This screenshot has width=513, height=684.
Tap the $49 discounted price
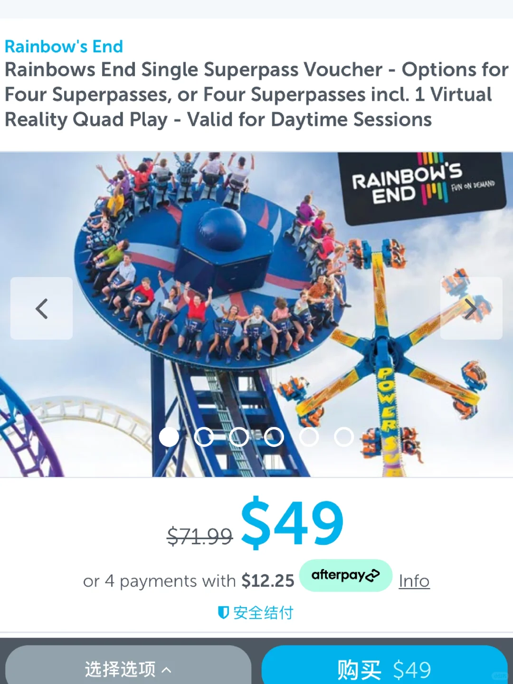[x=292, y=523]
